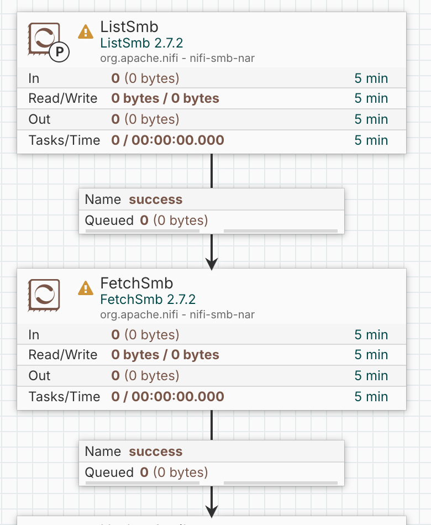Select success connection name below ListSmb
Image resolution: width=431 pixels, height=525 pixels.
coord(156,200)
